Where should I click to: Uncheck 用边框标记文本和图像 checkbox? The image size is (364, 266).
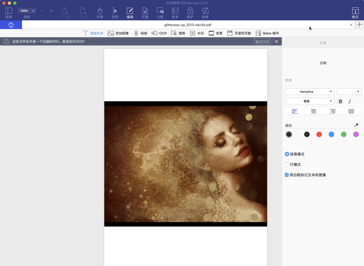click(287, 175)
